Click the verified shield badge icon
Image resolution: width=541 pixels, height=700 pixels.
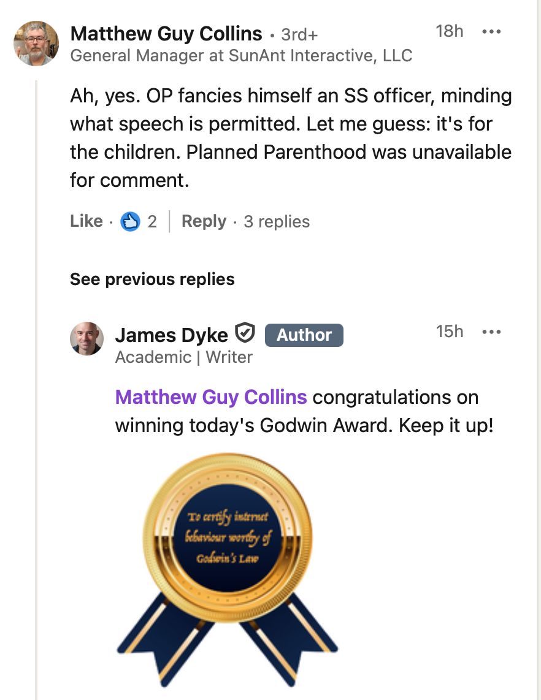(x=245, y=334)
